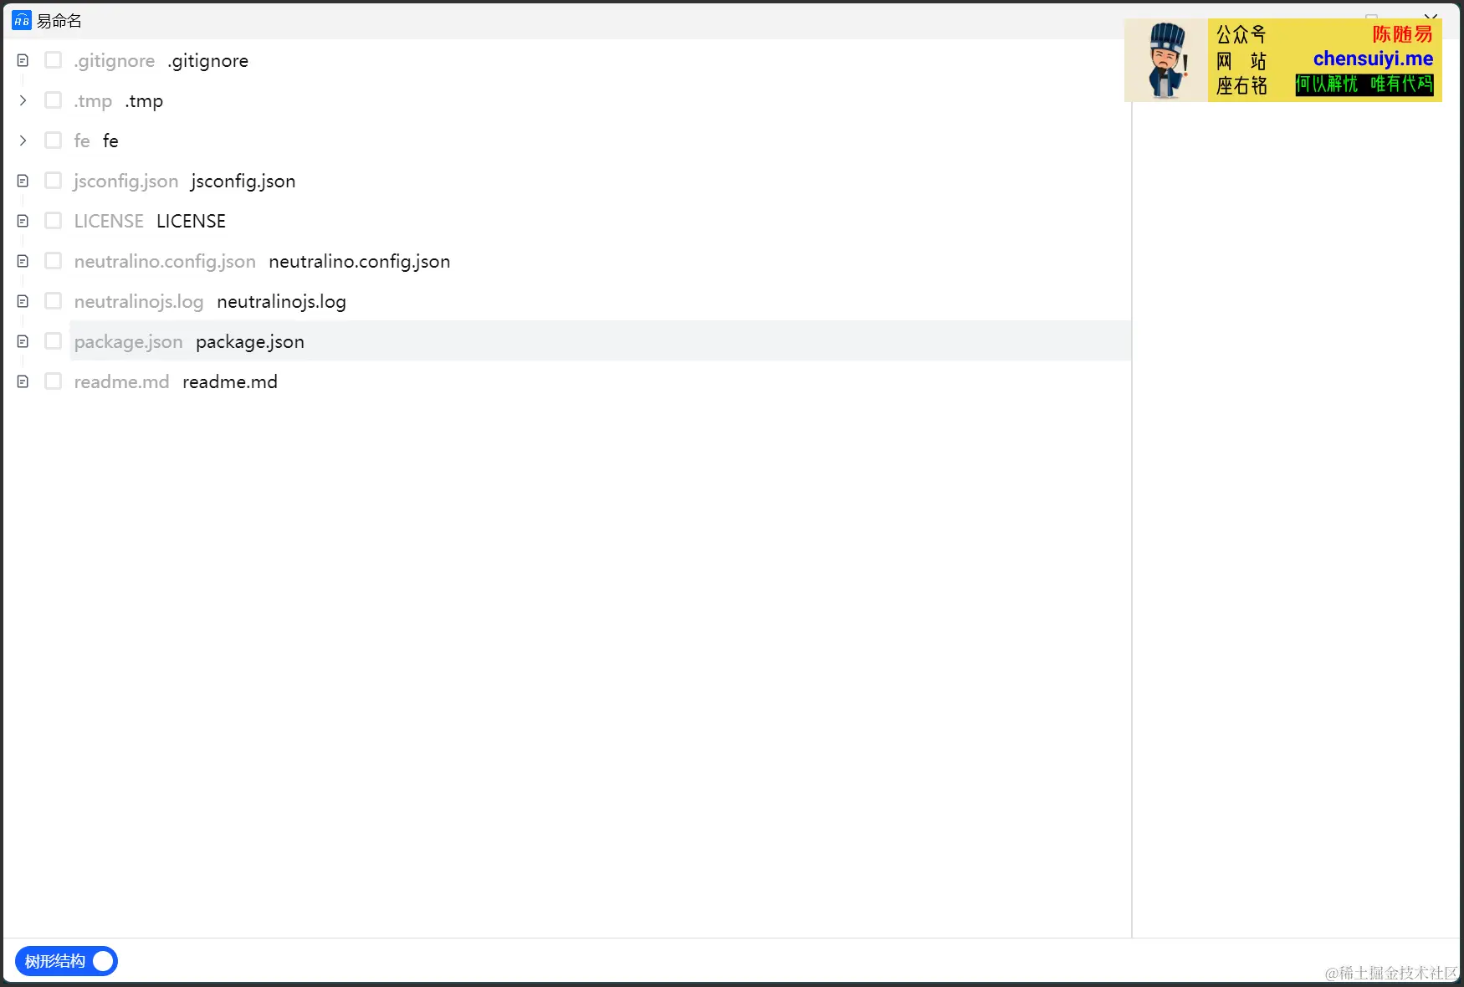Click the gray readme.md original name
This screenshot has width=1464, height=987.
pyautogui.click(x=122, y=382)
